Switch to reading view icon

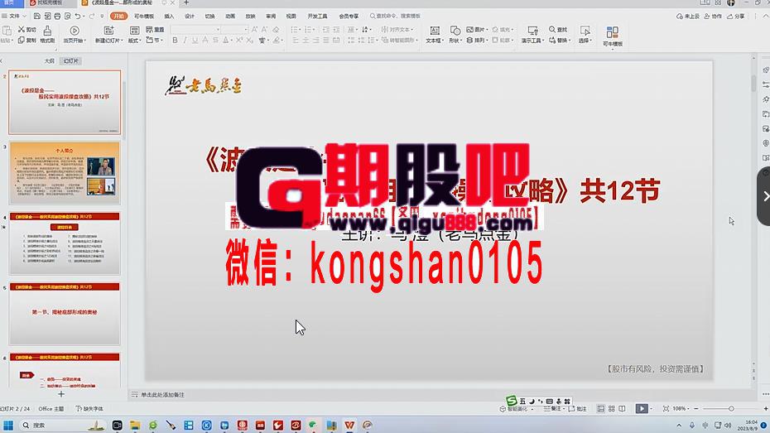tap(622, 408)
